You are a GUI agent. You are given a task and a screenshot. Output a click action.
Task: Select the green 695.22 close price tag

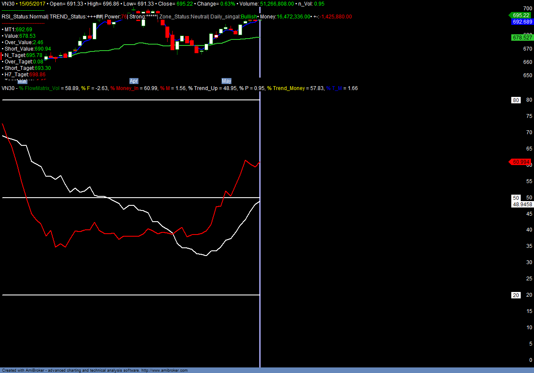click(521, 15)
